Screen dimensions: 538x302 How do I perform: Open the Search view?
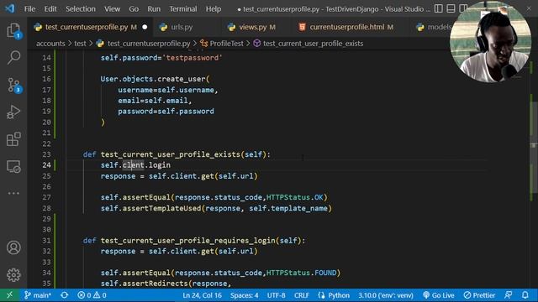tap(13, 57)
